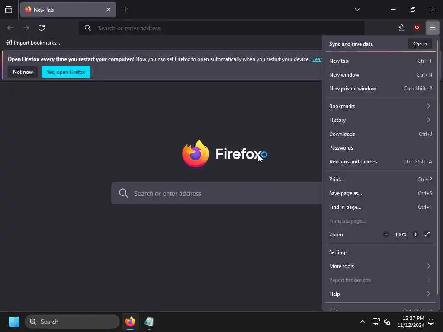Expand the Help submenu
Viewport: 443px width, 332px height.
380,294
